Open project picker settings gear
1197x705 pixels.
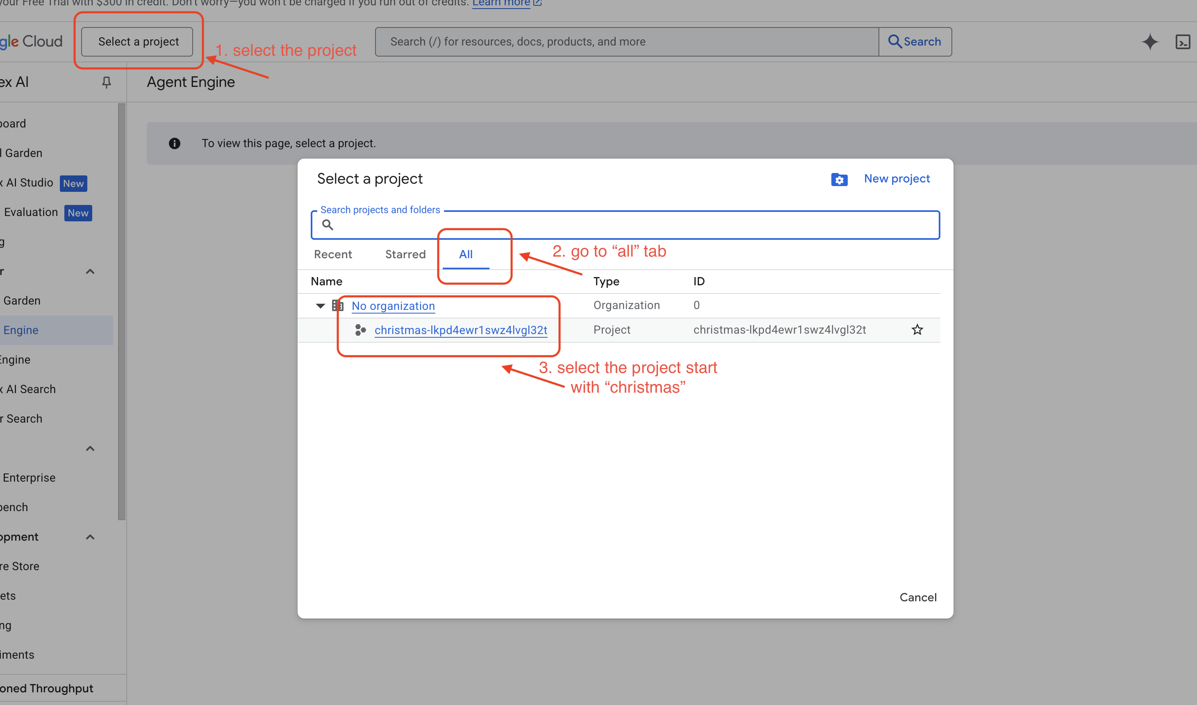click(839, 180)
